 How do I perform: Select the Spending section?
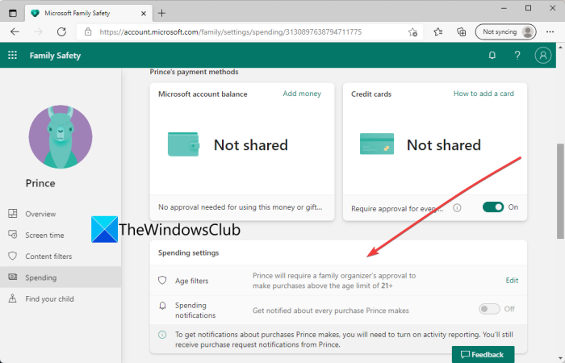tap(61, 277)
